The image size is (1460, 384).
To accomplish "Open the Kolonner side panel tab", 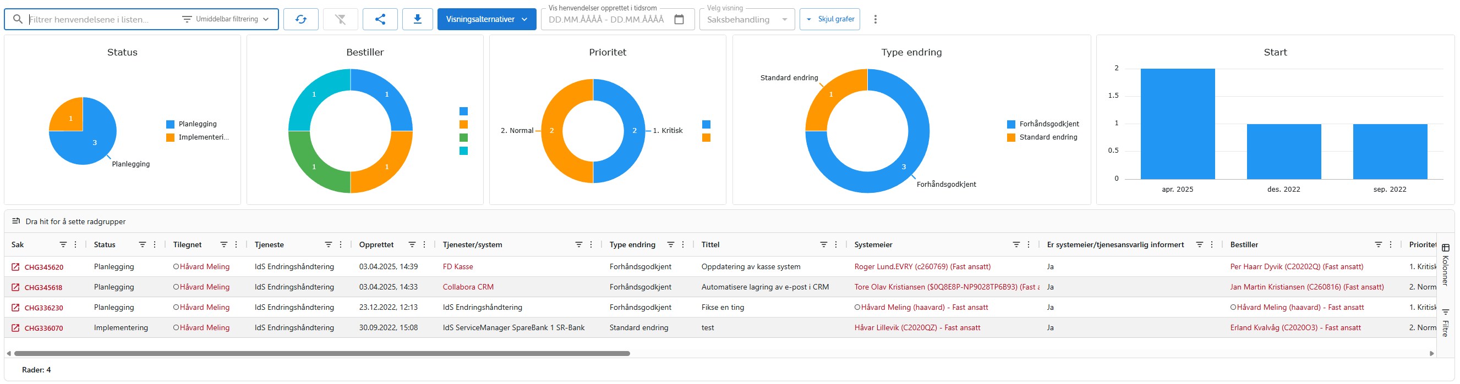I will (1445, 265).
